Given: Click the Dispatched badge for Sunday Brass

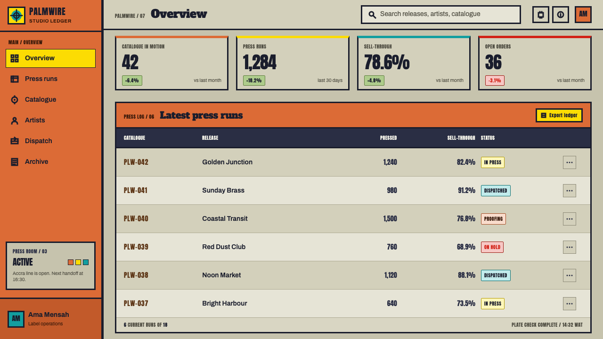Looking at the screenshot, I should [496, 191].
